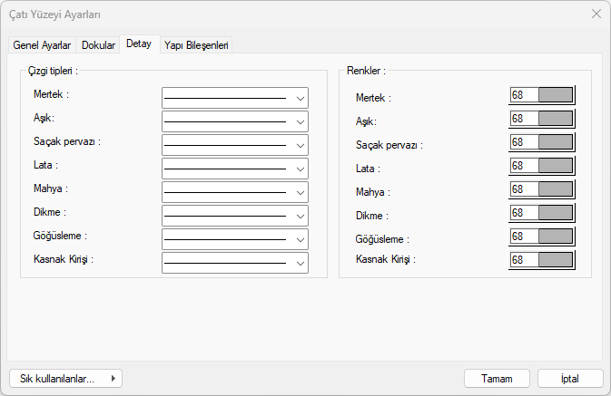Close the Çatı Yüzeyi Ayarları dialog
The width and height of the screenshot is (611, 396).
[596, 14]
